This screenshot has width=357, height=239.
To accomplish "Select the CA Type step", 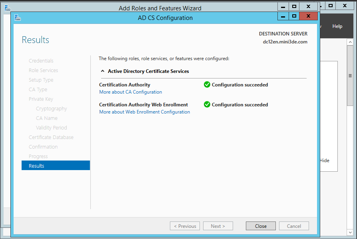I will pos(38,90).
